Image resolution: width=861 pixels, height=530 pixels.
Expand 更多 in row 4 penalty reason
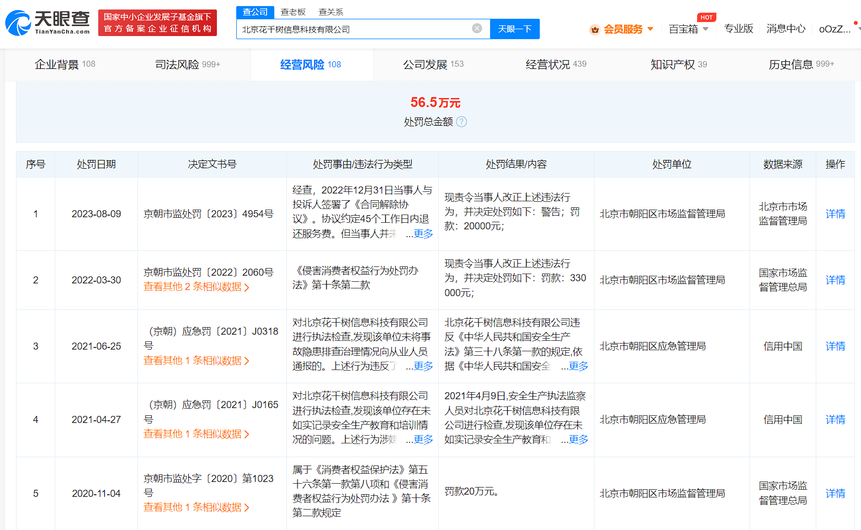pyautogui.click(x=423, y=440)
